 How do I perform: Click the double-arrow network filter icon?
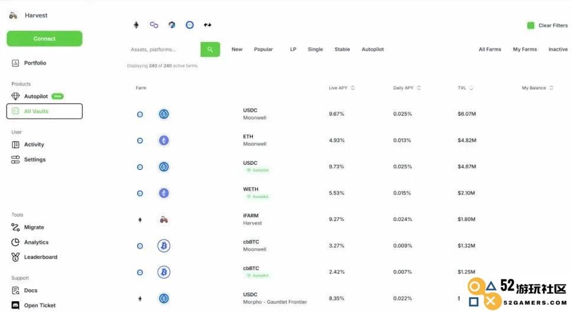coord(207,25)
